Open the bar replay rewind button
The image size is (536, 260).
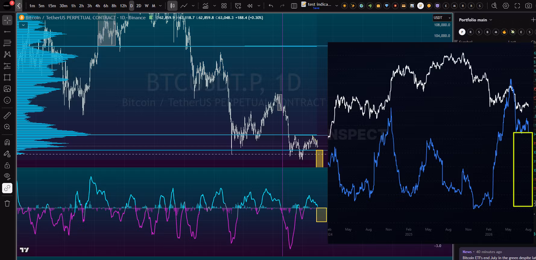[250, 6]
